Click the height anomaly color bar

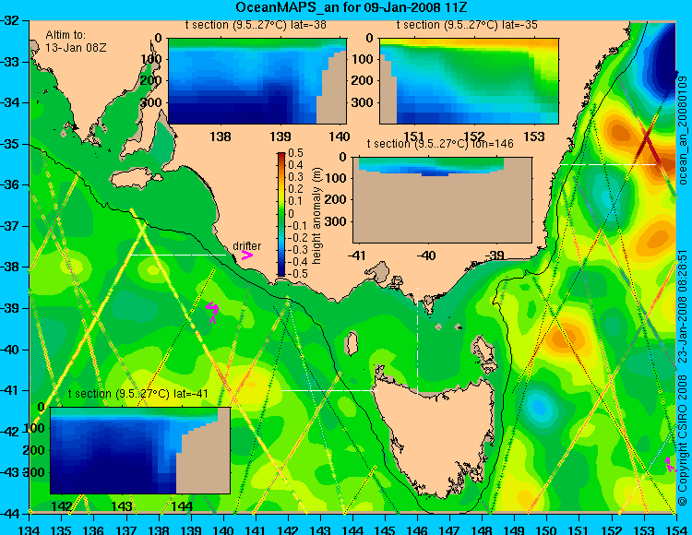click(x=281, y=214)
